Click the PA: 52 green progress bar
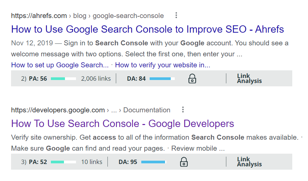This screenshot has width=308, height=181. point(63,162)
